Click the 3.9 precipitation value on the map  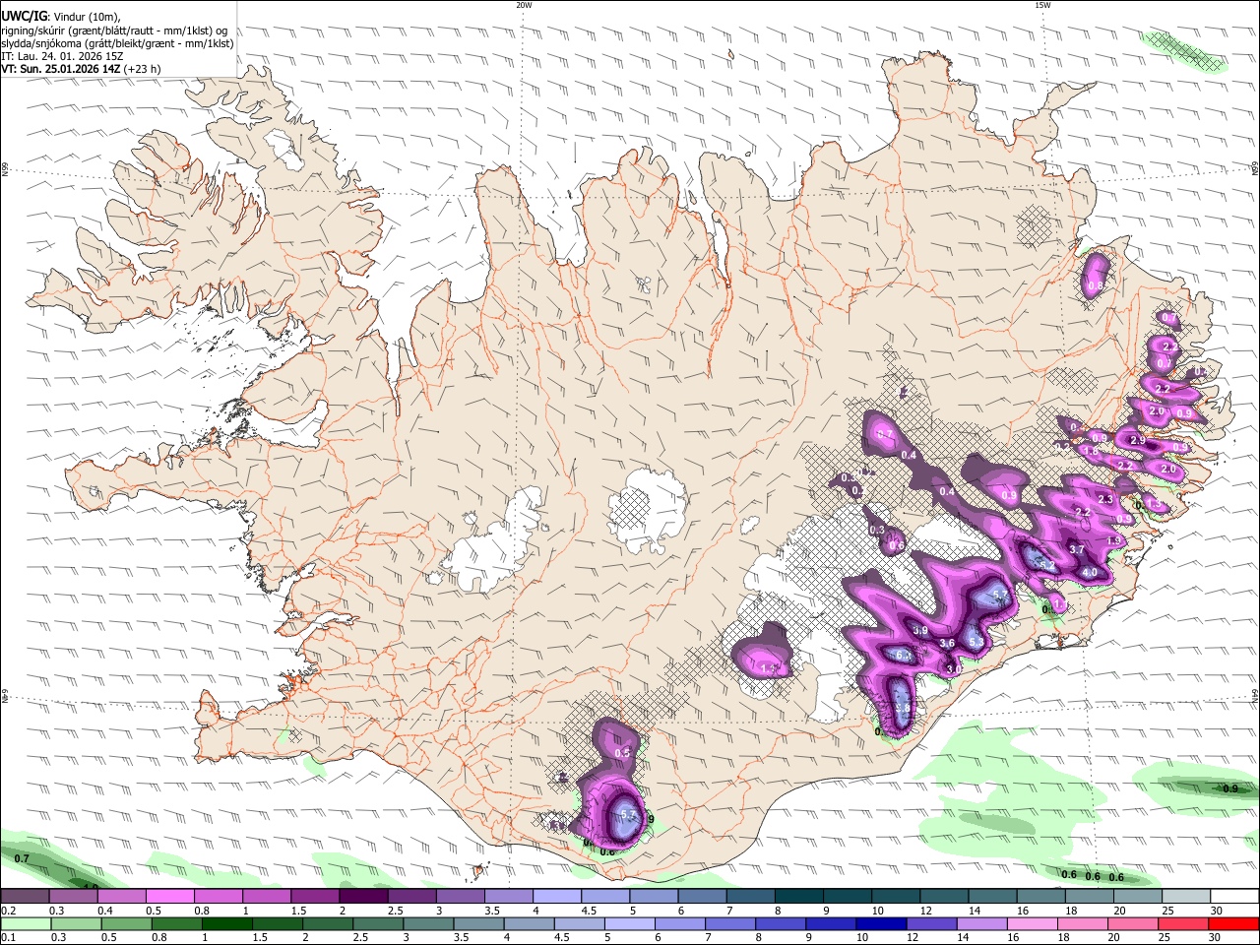[921, 630]
